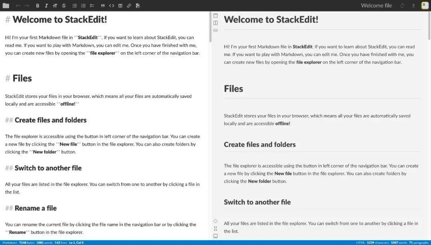The image size is (431, 245).
Task: Insert an image using the toolbar
Action: (138, 6)
